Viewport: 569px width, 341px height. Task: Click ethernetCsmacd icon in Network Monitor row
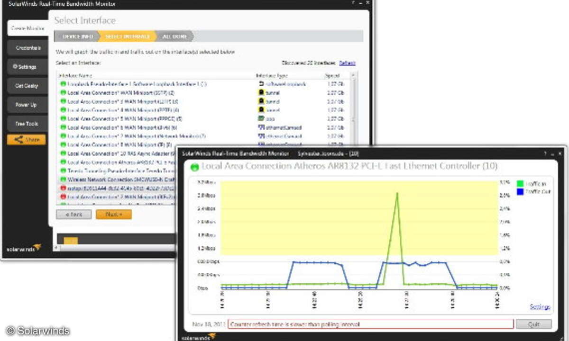tap(261, 136)
